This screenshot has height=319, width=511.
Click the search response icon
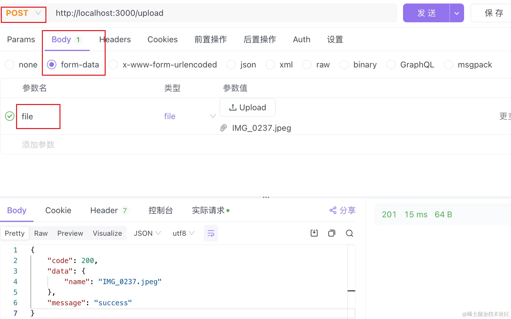tap(349, 233)
